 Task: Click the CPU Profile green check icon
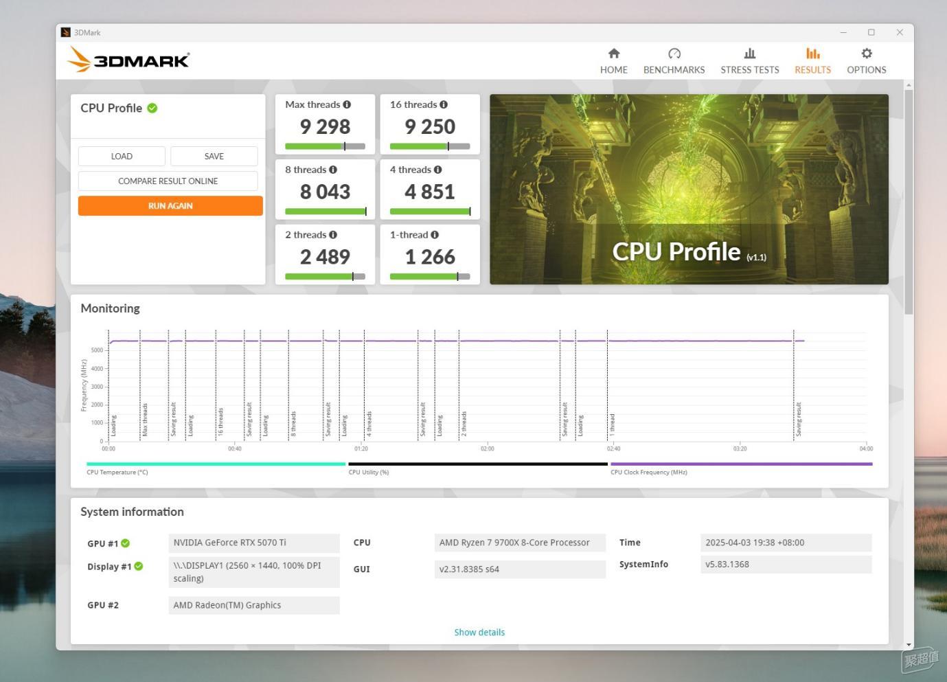tap(152, 108)
